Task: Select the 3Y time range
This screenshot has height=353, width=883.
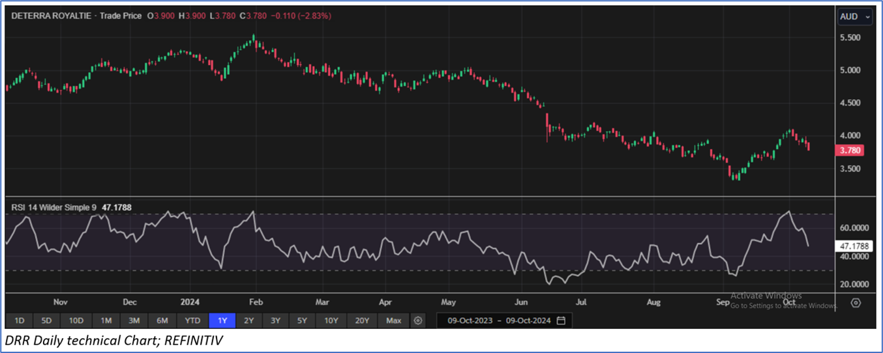Action: (x=276, y=320)
